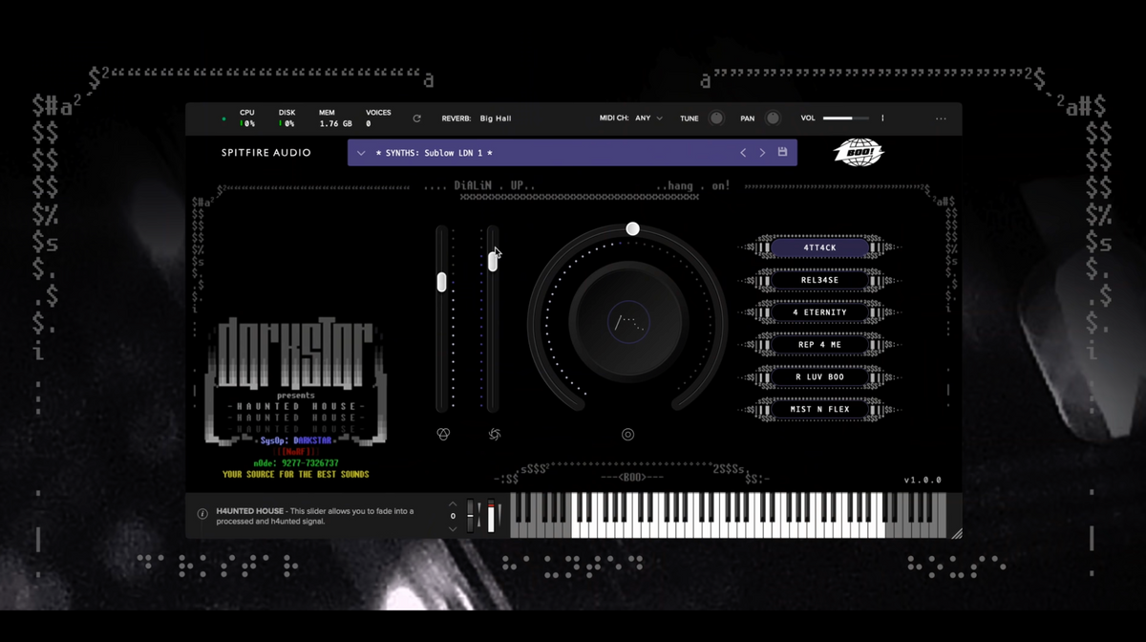Click the three-circles icon below left slider
Image resolution: width=1146 pixels, height=642 pixels.
(x=443, y=434)
